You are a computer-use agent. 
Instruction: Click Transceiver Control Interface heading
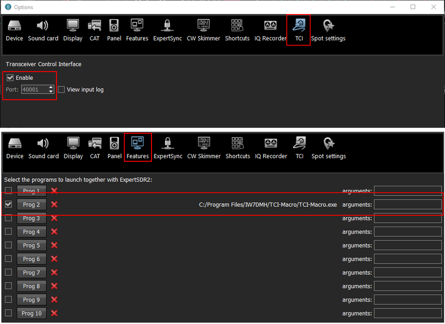pyautogui.click(x=43, y=64)
